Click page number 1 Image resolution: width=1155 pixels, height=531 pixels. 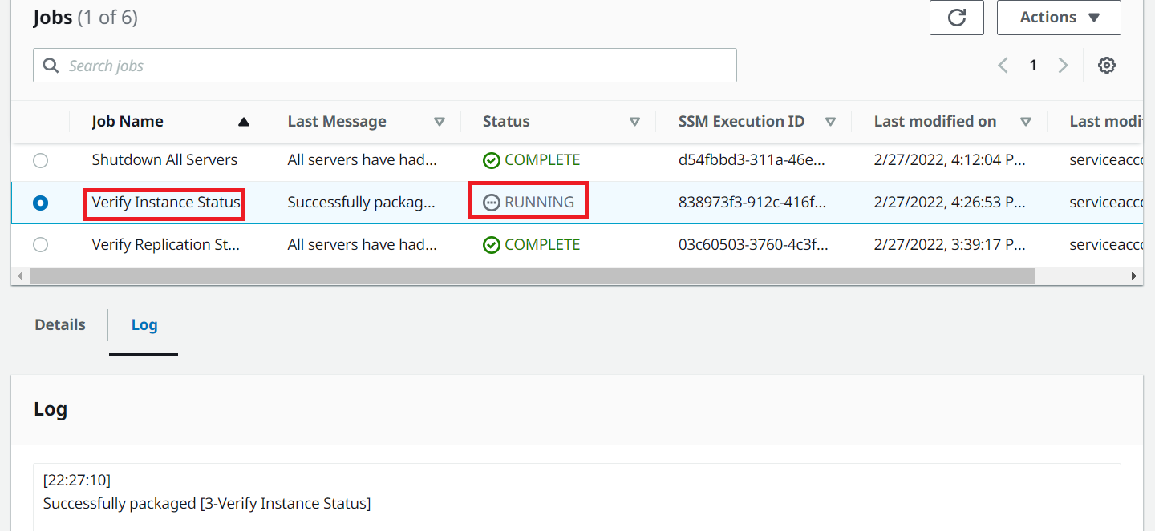[x=1033, y=66]
